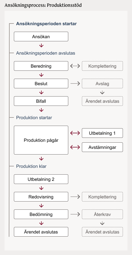Image resolution: width=132 pixels, height=255 pixels.
Task: Click the dotted arrow from Beslut to Avslag
Action: (x=75, y=83)
